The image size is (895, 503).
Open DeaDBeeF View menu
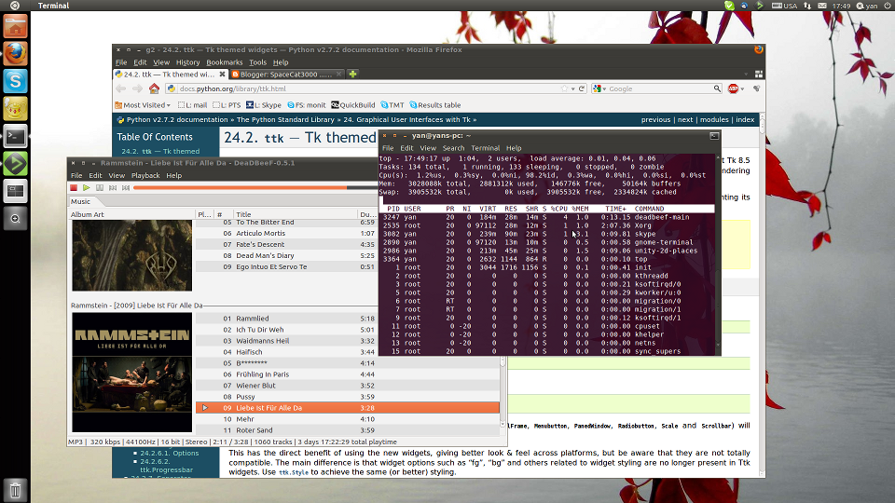click(117, 176)
